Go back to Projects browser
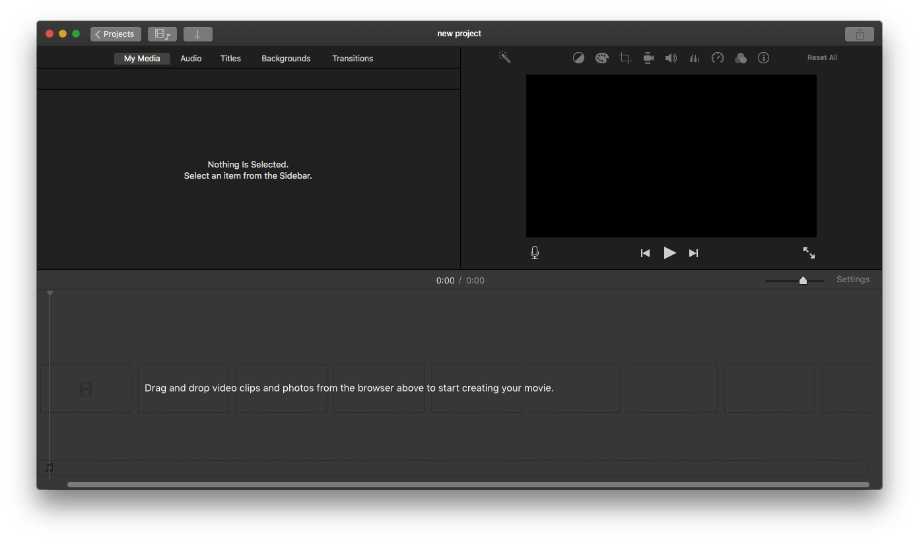 [x=116, y=34]
